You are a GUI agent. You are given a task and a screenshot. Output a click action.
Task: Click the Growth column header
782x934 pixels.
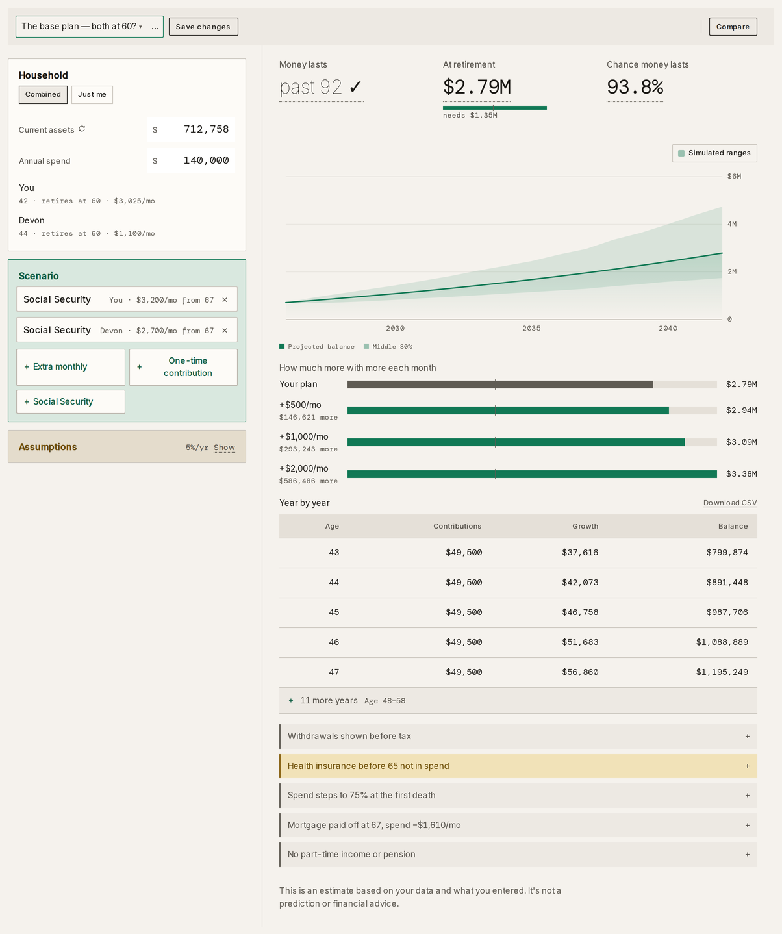tap(585, 527)
